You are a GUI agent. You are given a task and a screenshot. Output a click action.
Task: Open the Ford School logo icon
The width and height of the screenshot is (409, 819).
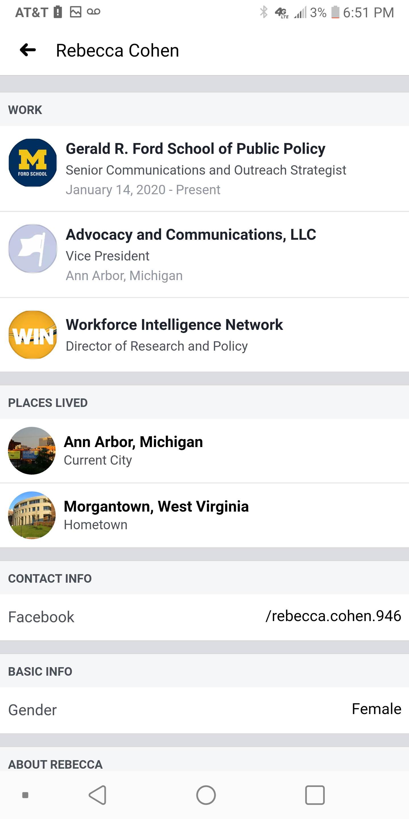coord(32,163)
